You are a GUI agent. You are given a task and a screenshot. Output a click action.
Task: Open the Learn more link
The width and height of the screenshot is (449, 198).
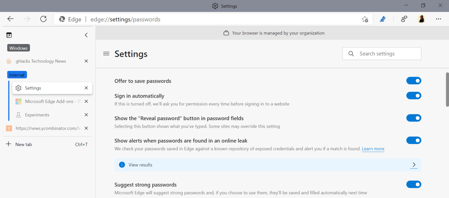(x=373, y=149)
